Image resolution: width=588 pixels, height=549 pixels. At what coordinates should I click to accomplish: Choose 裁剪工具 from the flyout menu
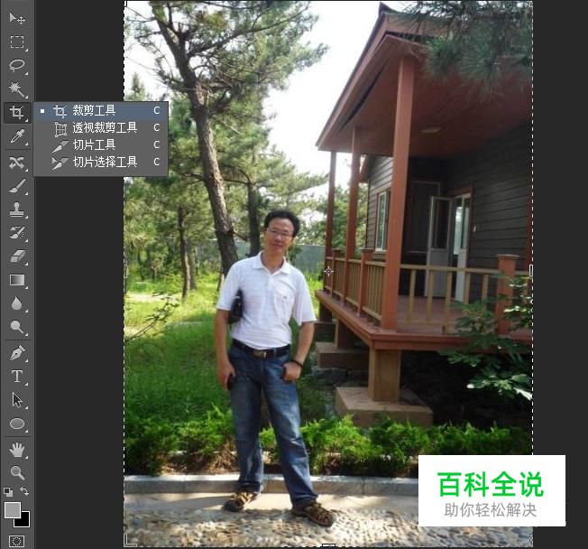click(100, 110)
